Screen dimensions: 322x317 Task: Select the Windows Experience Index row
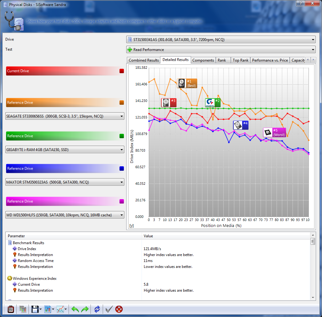tap(158, 279)
